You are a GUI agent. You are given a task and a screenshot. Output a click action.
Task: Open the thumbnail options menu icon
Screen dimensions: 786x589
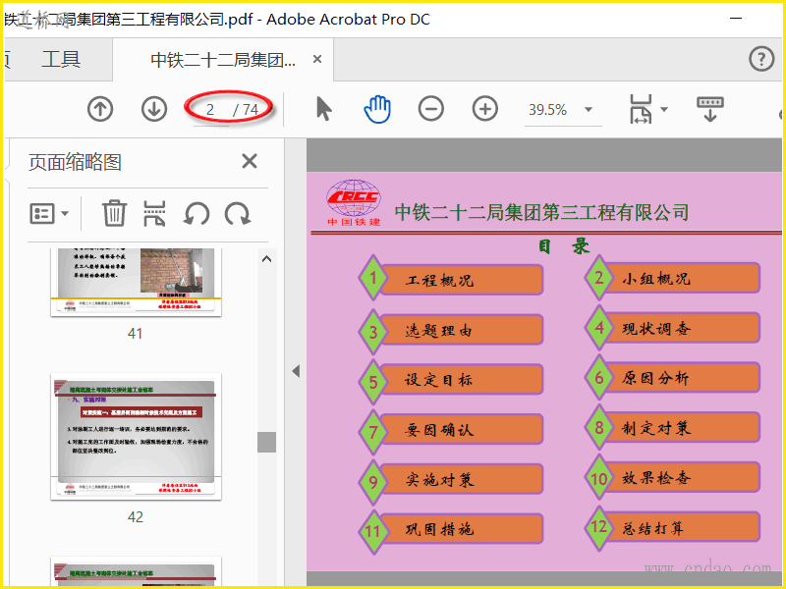[x=49, y=214]
